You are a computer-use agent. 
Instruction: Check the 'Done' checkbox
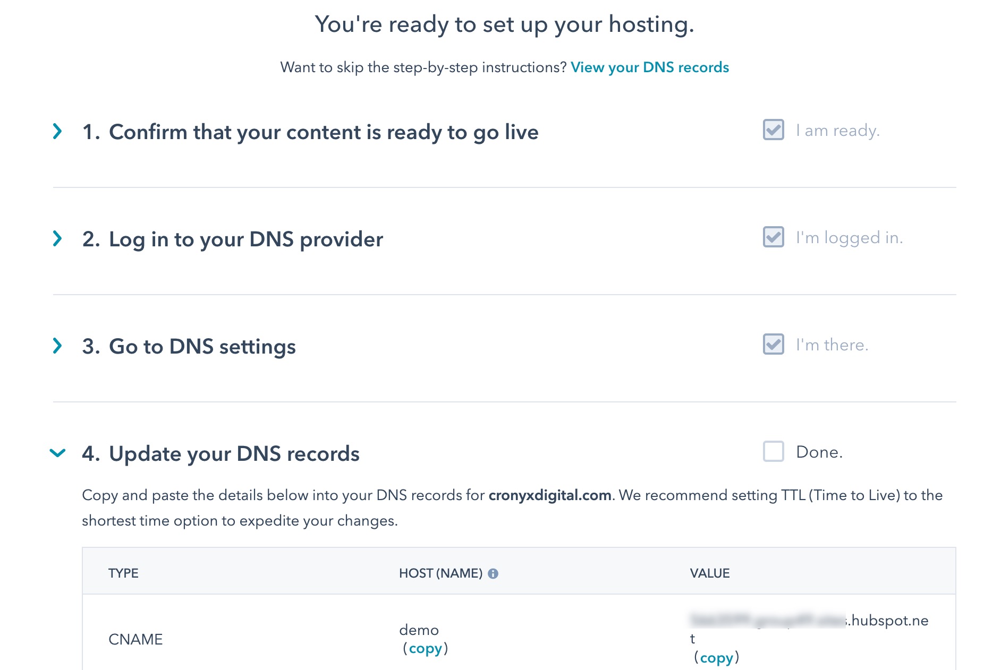click(773, 452)
